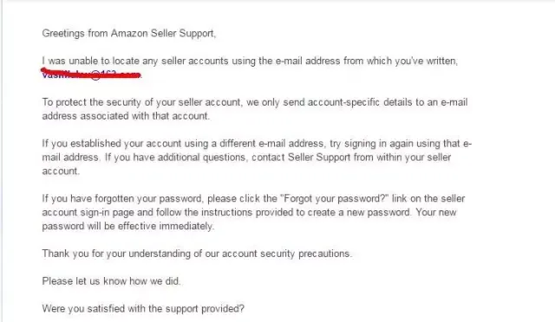Click the line "address associated with that account."
Viewport: 555px width, 322px height.
coord(126,116)
